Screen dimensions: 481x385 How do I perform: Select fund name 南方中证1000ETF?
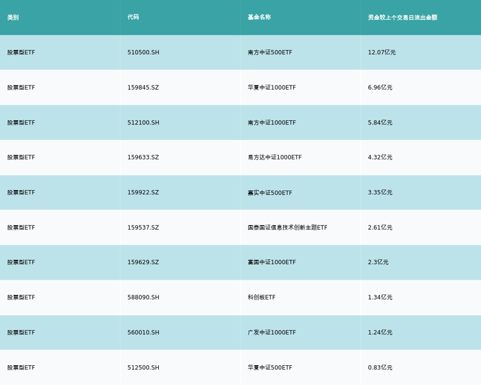point(272,123)
